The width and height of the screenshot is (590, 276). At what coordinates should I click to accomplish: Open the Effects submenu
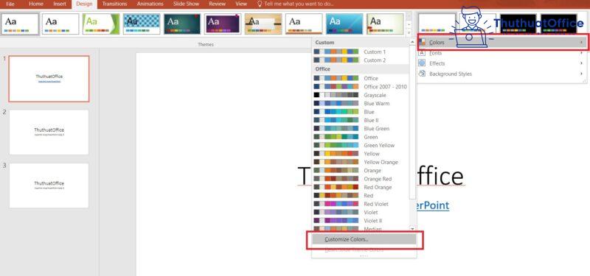click(x=502, y=63)
